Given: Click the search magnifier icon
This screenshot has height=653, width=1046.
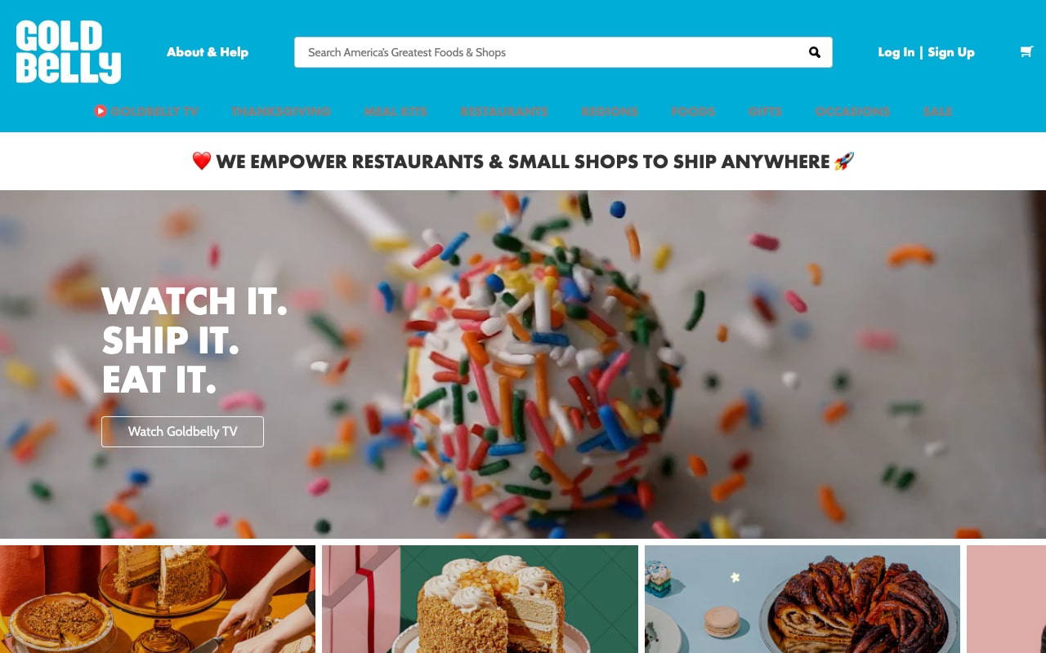Looking at the screenshot, I should (x=815, y=52).
